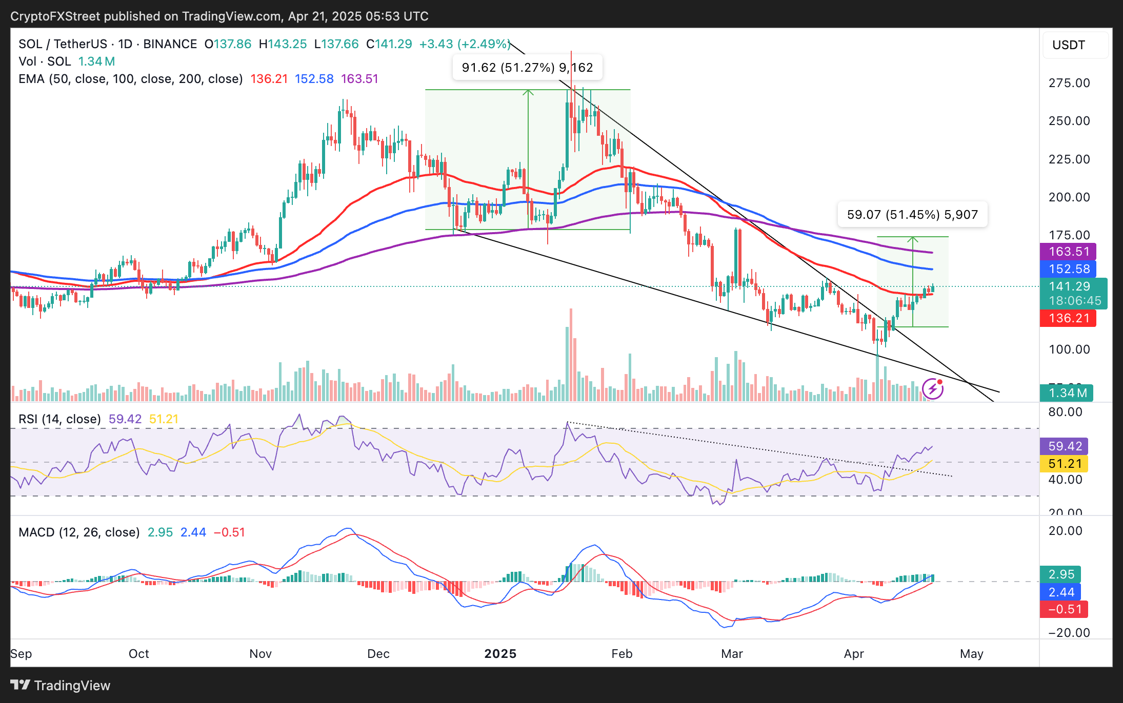Open the USDT currency selector

1075,45
